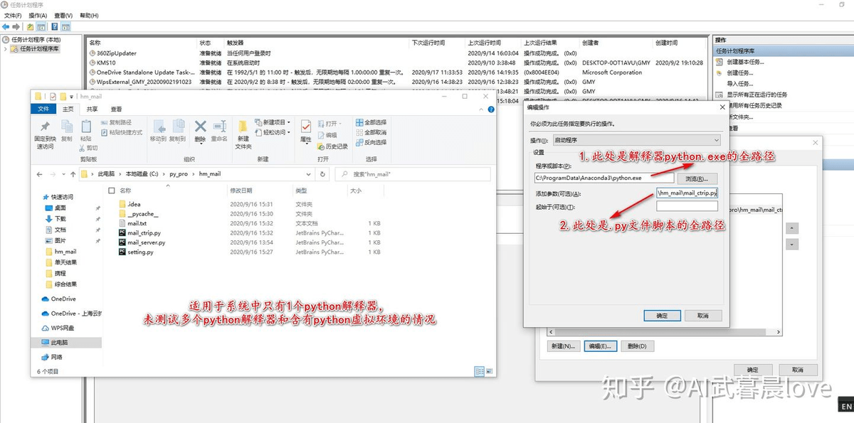
Task: Switch to large icons view in Explorer
Action: click(490, 371)
